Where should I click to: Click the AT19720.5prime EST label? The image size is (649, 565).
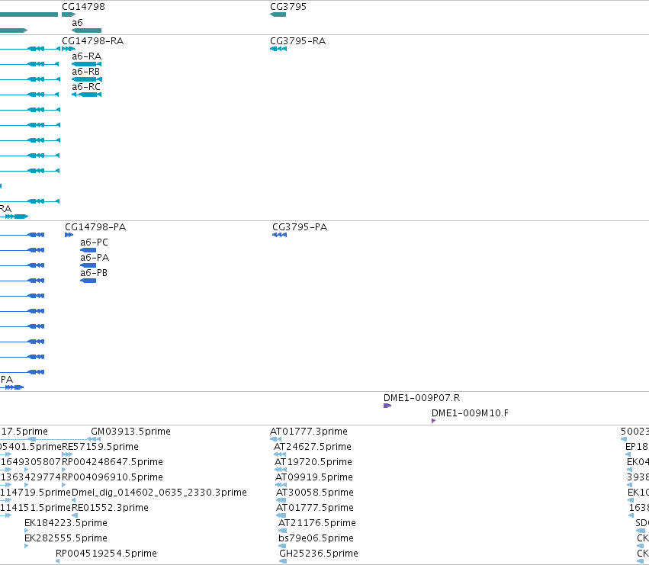tap(313, 462)
